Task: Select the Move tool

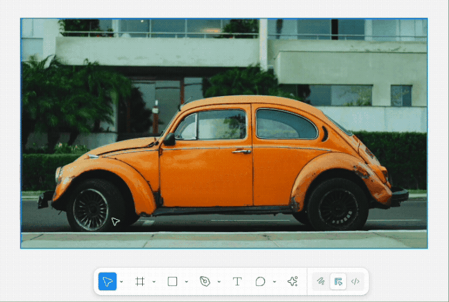Action: (x=107, y=281)
